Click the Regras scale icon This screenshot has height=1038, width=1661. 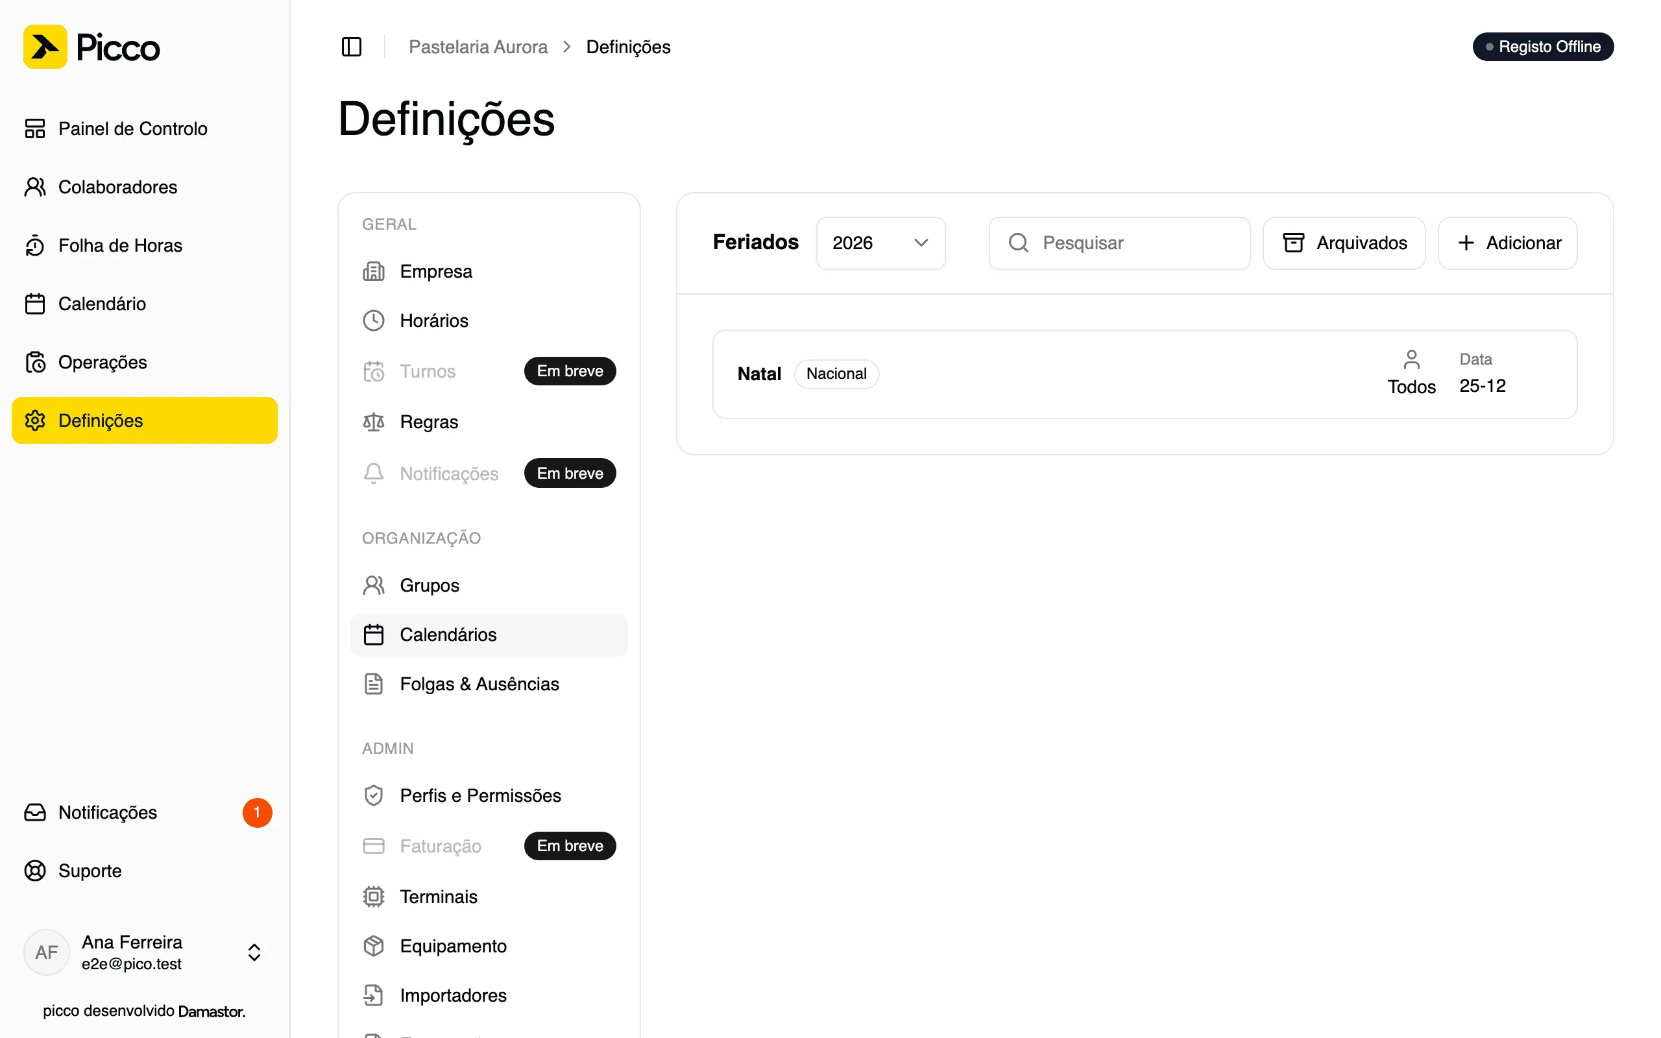(373, 422)
